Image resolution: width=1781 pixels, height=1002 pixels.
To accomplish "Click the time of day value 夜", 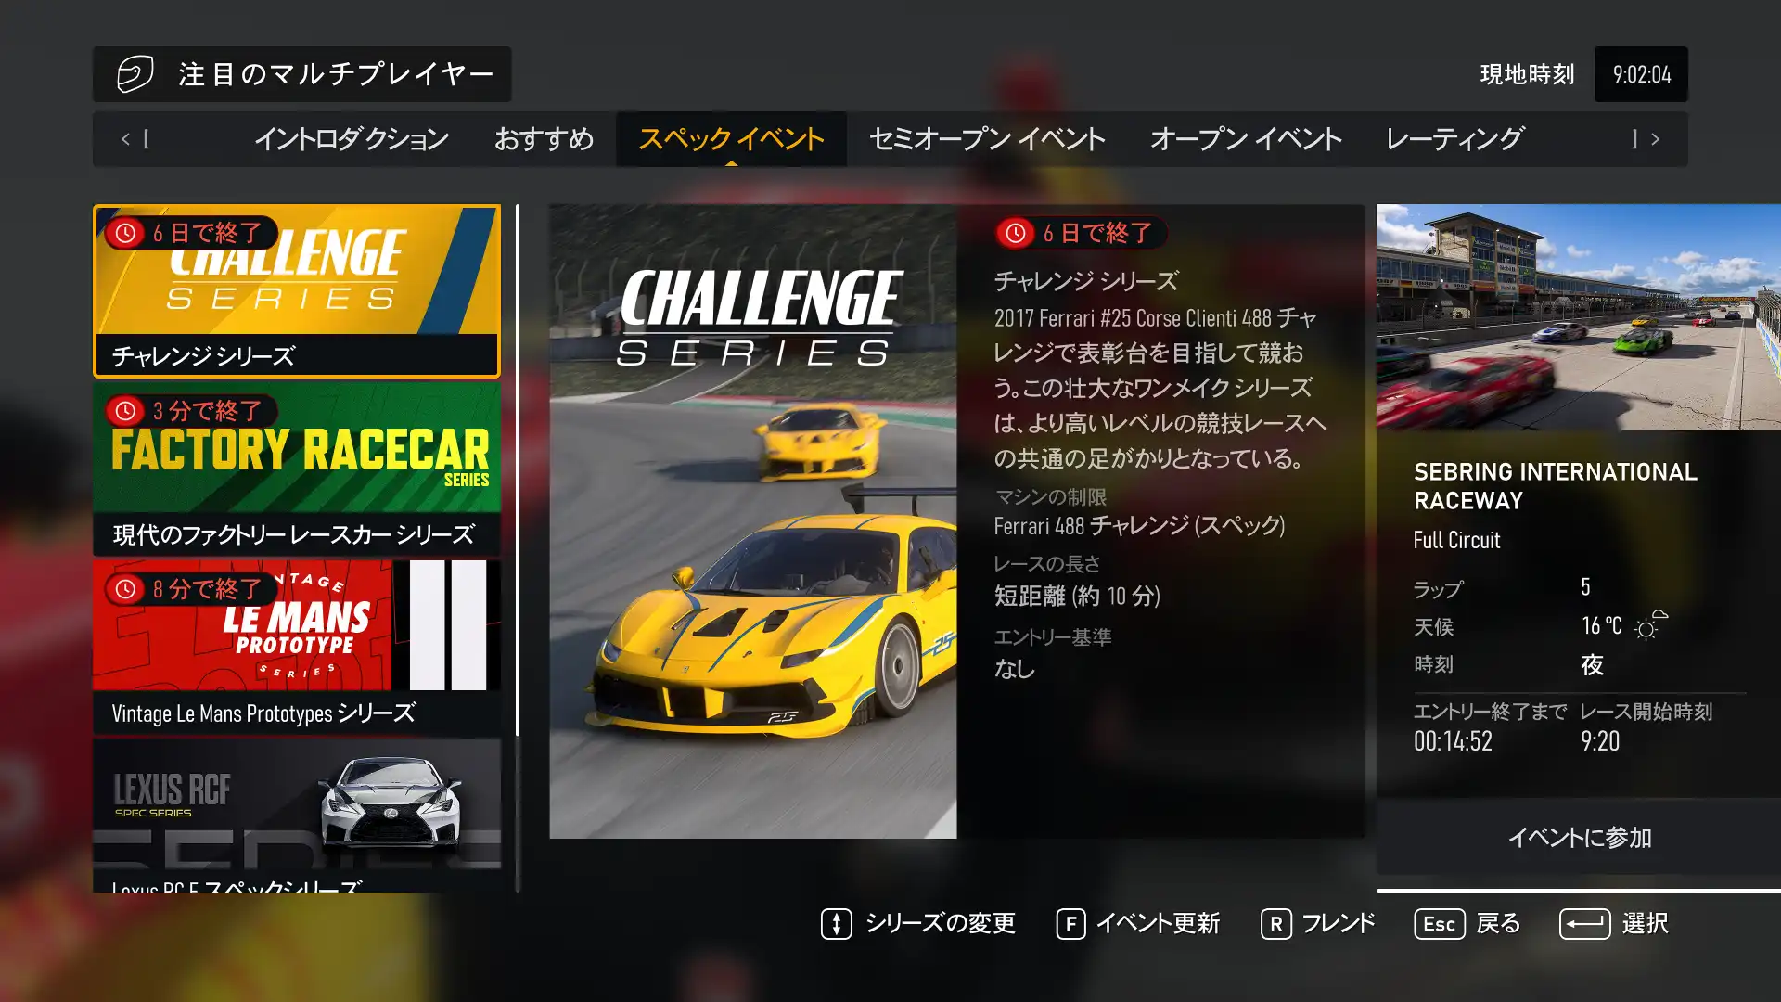I will coord(1592,664).
